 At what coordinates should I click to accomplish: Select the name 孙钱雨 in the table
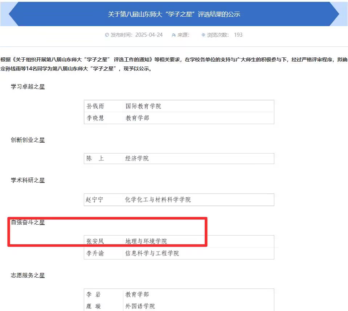[95, 106]
